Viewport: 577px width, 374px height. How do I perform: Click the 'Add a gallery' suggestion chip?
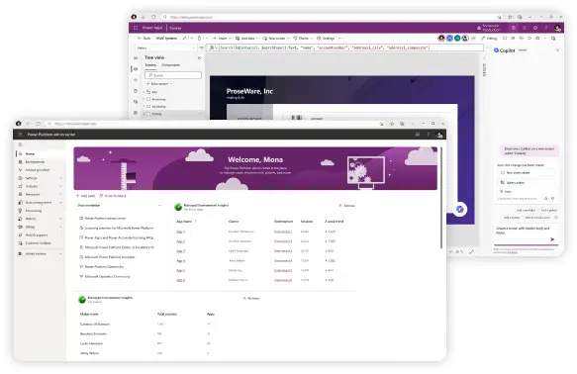tap(548, 211)
